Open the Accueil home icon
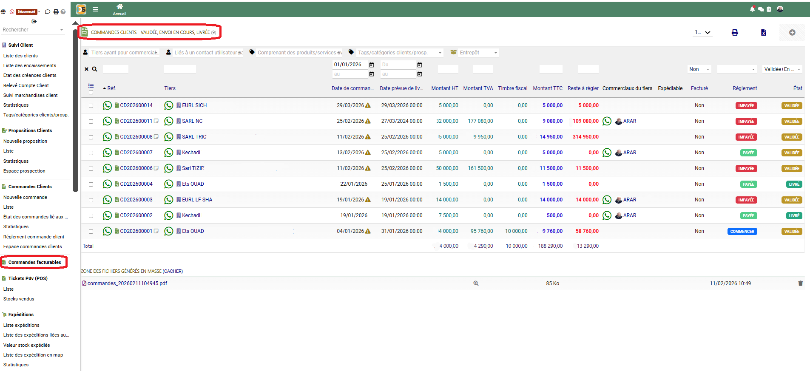Screen dimensions: 810x371 pyautogui.click(x=119, y=6)
